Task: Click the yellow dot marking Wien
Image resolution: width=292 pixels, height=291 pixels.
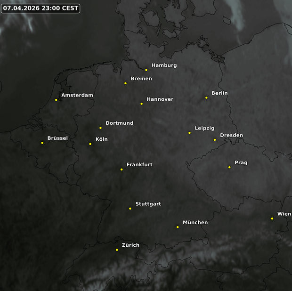Action: pyautogui.click(x=272, y=218)
